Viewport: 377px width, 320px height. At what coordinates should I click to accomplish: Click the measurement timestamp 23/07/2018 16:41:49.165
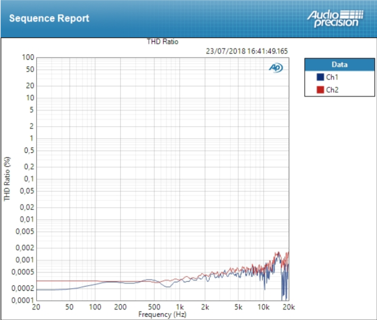click(246, 51)
